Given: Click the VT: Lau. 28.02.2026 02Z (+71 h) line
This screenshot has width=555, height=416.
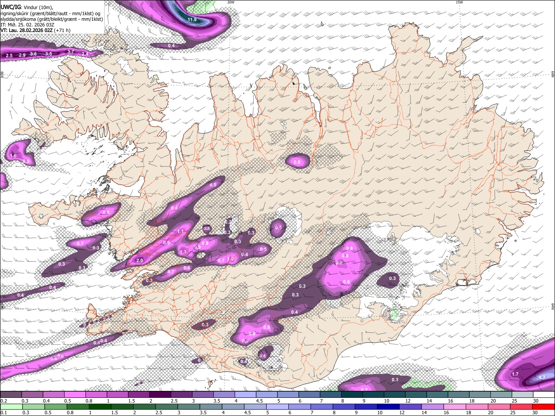Looking at the screenshot, I should [x=35, y=30].
